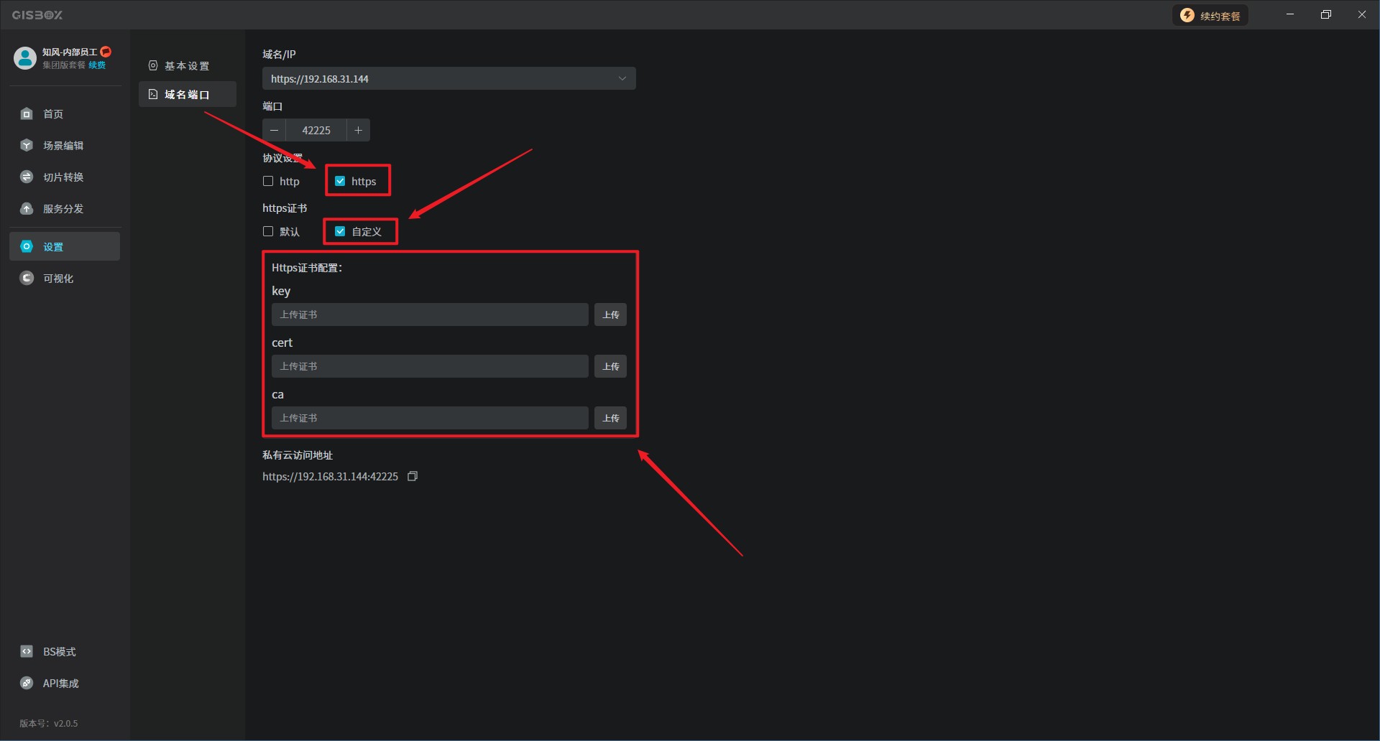Click the visualization (可视化) icon
The image size is (1380, 741).
tap(27, 278)
